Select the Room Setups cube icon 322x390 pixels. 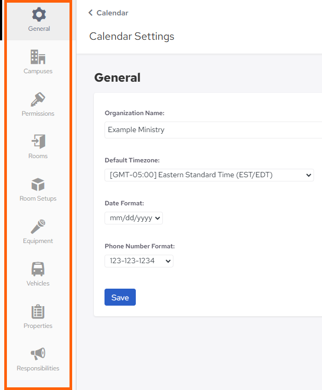tap(38, 185)
